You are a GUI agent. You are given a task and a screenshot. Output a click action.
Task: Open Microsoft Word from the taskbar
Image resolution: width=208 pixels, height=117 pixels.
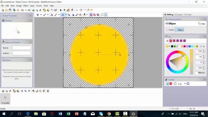[60, 114]
